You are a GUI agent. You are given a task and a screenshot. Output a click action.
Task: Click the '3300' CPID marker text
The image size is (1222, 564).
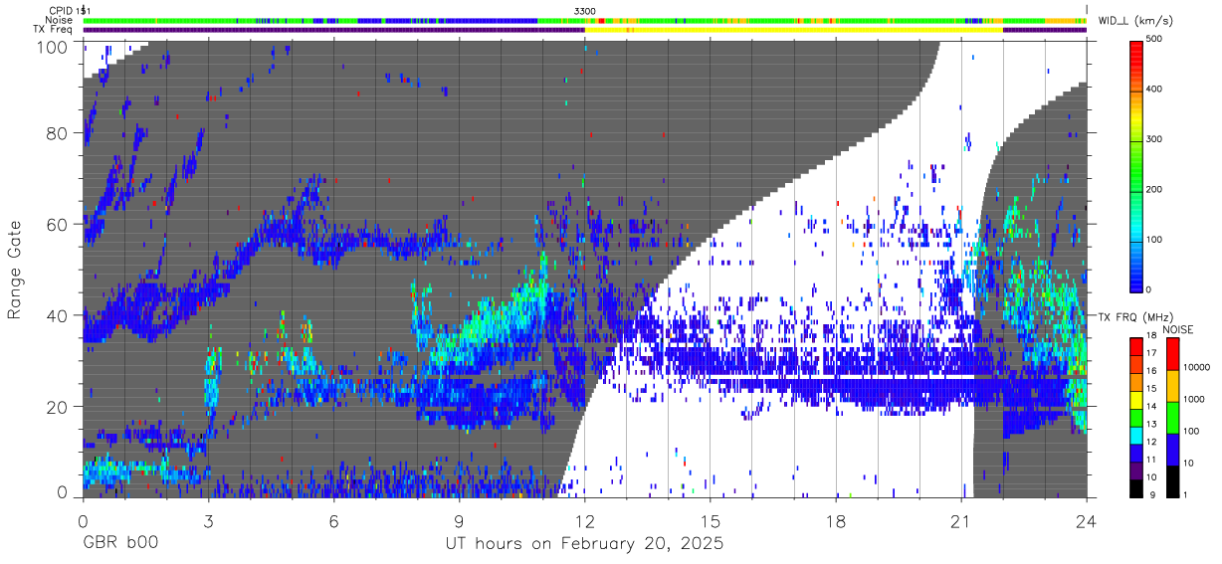click(x=585, y=10)
